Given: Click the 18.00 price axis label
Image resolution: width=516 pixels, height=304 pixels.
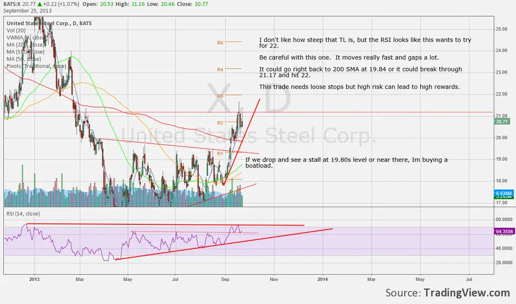Looking at the screenshot, I should coord(502,181).
